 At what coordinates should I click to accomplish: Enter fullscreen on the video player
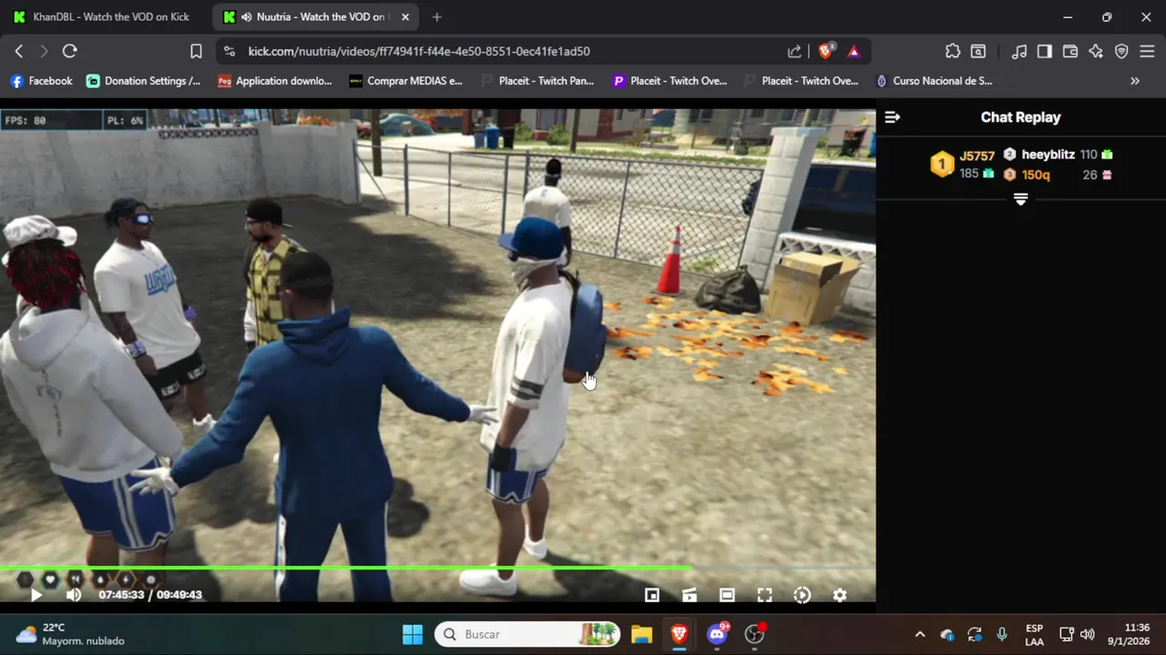click(x=764, y=595)
